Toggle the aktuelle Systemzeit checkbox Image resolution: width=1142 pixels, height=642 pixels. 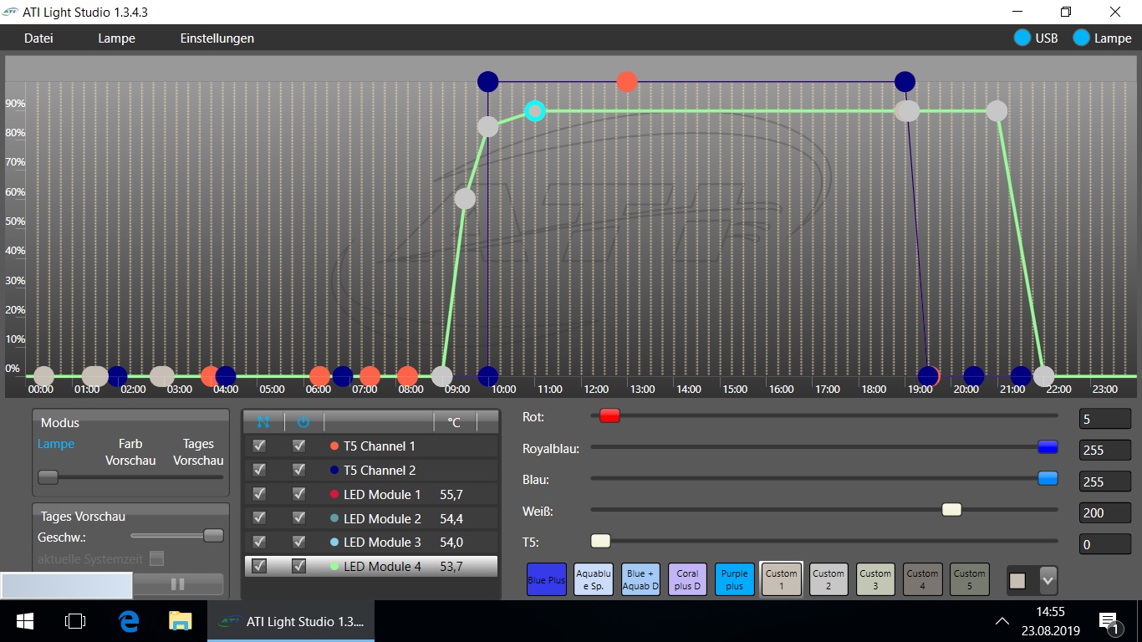point(156,558)
